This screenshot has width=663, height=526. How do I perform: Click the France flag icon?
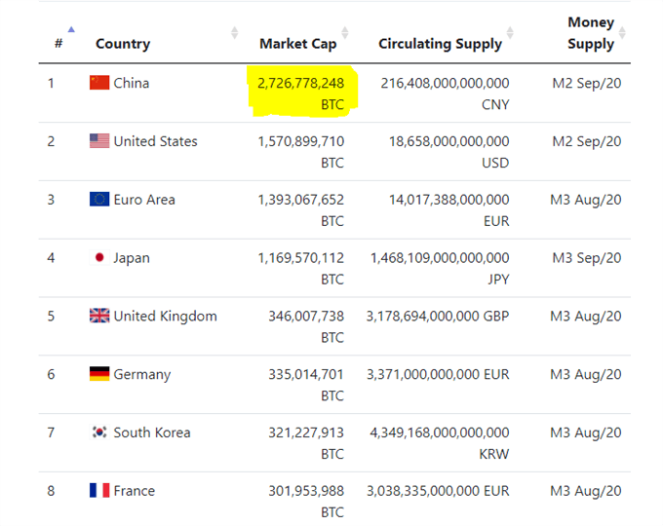[x=99, y=491]
